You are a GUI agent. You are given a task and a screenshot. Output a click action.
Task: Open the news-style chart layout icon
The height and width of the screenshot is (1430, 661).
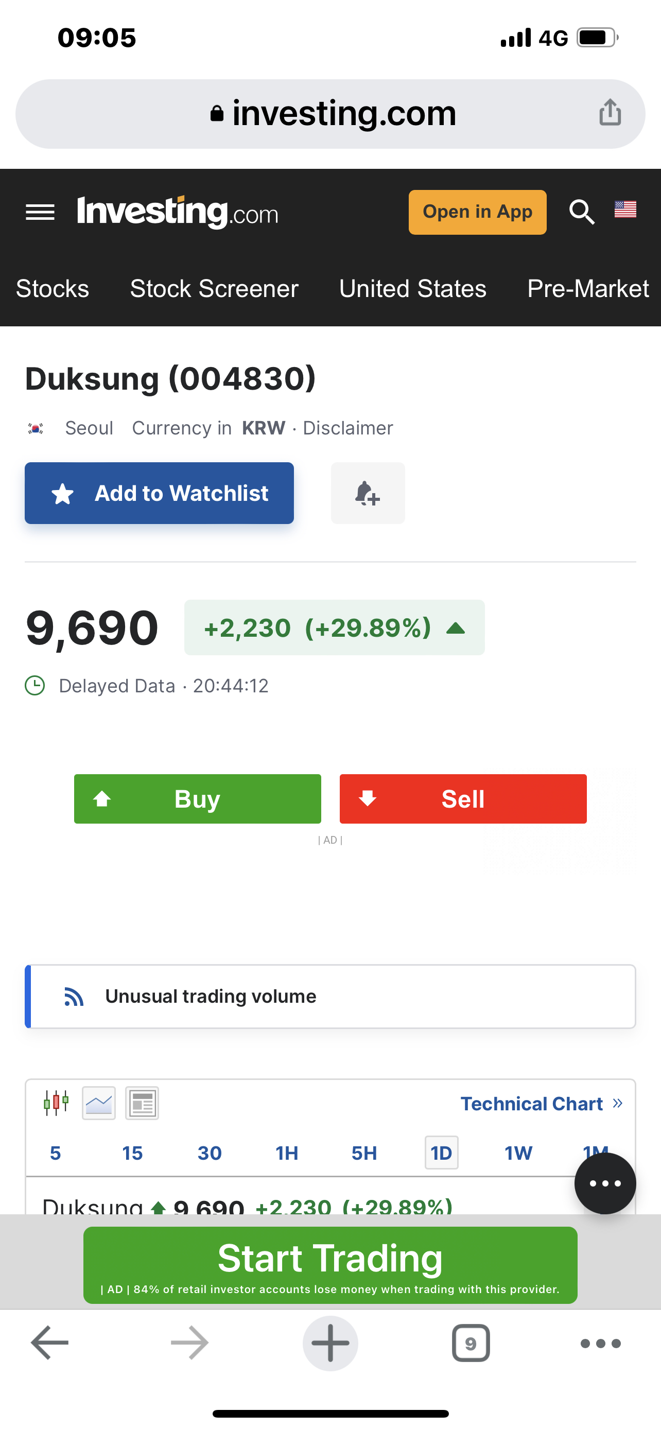[x=142, y=1103]
